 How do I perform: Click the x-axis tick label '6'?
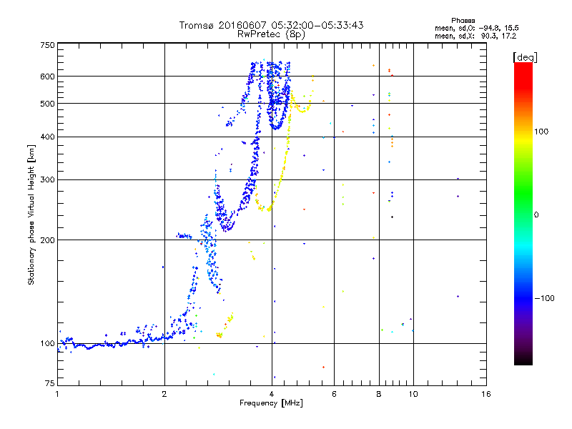334,394
